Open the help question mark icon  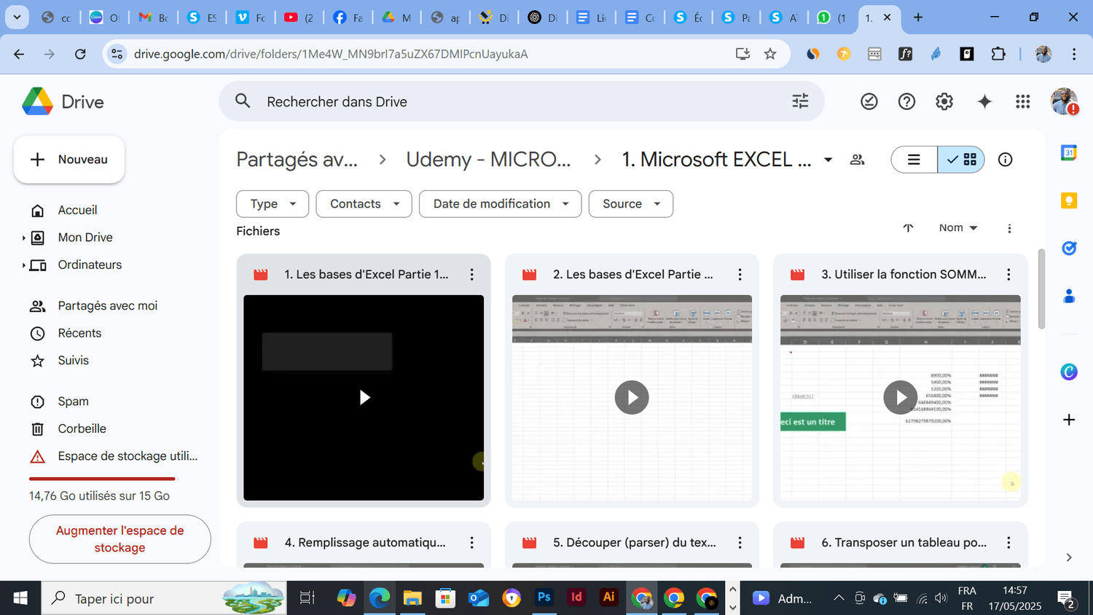click(906, 102)
